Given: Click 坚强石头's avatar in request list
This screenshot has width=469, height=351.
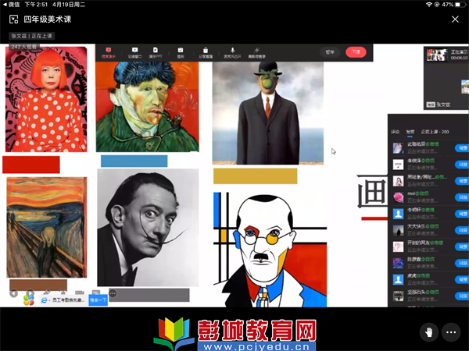Looking at the screenshot, I should pyautogui.click(x=398, y=296).
